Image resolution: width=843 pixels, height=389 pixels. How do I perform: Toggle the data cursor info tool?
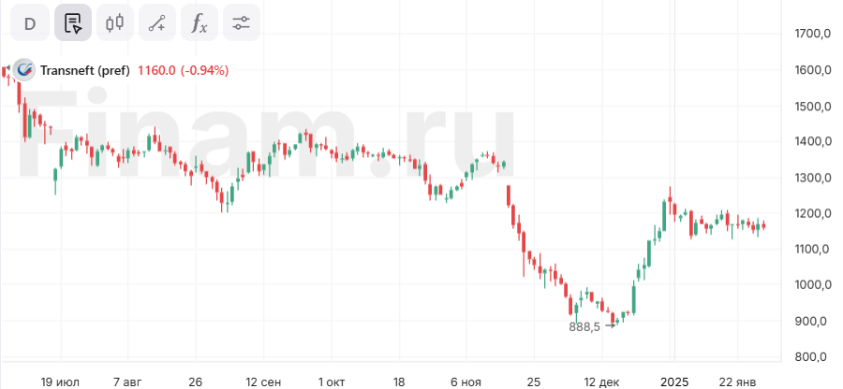(x=73, y=23)
